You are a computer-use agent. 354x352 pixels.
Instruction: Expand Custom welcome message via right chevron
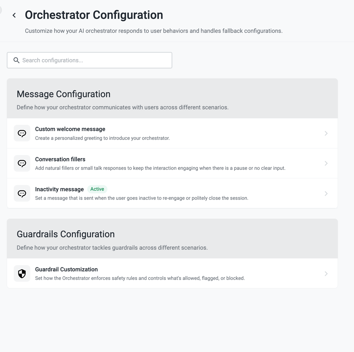326,133
